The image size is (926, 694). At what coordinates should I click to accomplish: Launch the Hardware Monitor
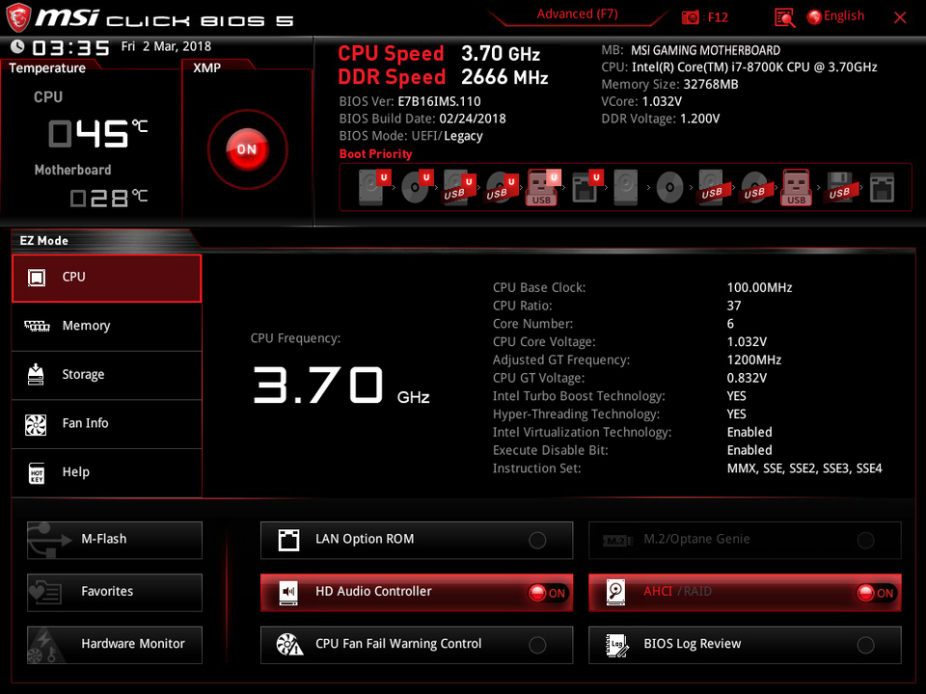point(115,644)
